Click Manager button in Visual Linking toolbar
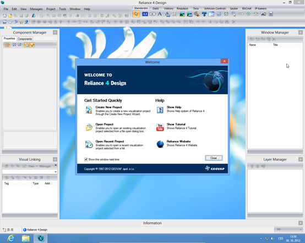 click(45, 166)
